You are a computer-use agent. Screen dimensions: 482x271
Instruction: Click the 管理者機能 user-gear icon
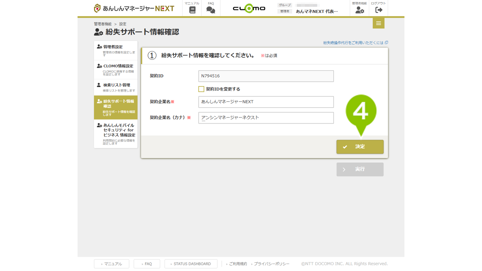pyautogui.click(x=359, y=10)
